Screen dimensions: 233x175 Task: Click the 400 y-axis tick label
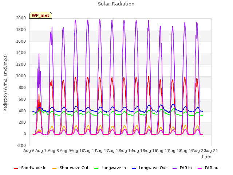pyautogui.click(x=22, y=111)
